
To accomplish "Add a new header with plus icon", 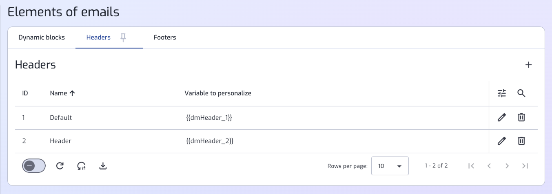I will pyautogui.click(x=528, y=65).
